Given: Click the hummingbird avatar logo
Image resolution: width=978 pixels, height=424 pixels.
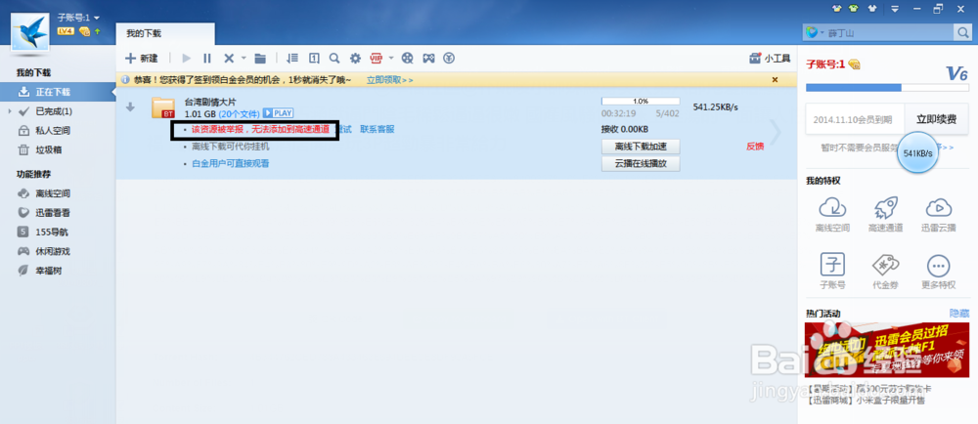Looking at the screenshot, I should tap(30, 32).
